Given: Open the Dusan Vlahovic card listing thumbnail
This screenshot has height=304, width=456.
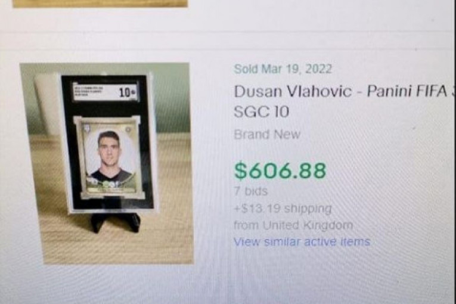Looking at the screenshot, I should tap(107, 163).
